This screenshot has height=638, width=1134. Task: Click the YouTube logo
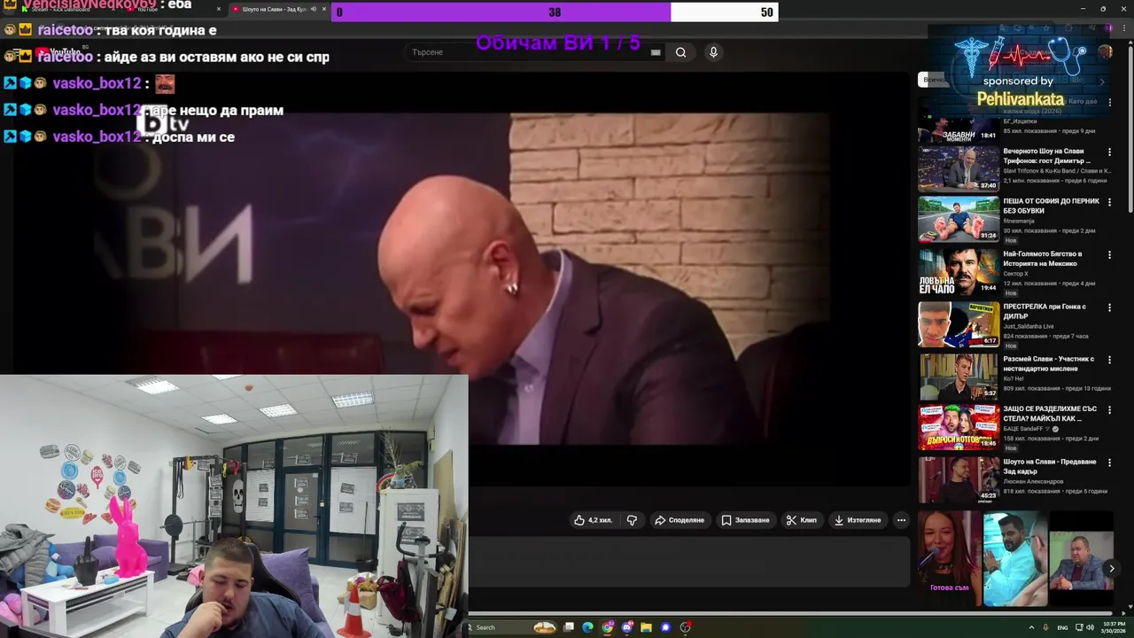[60, 52]
